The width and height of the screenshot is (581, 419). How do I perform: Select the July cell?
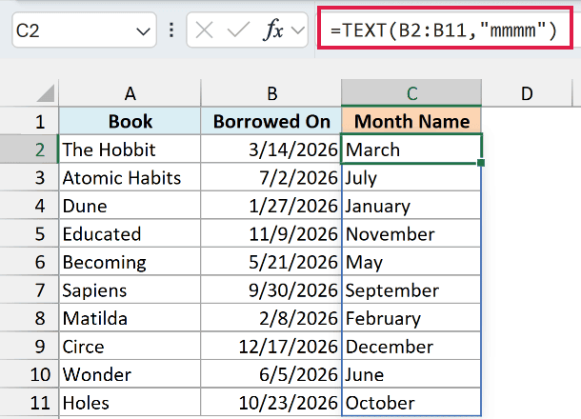tap(411, 177)
